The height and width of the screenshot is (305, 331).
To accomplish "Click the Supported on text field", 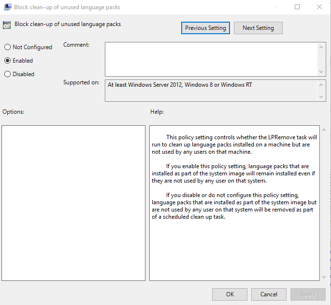I will pos(211,91).
